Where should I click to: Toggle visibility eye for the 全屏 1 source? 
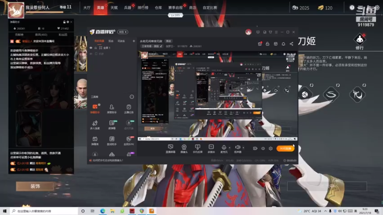pyautogui.click(x=91, y=48)
